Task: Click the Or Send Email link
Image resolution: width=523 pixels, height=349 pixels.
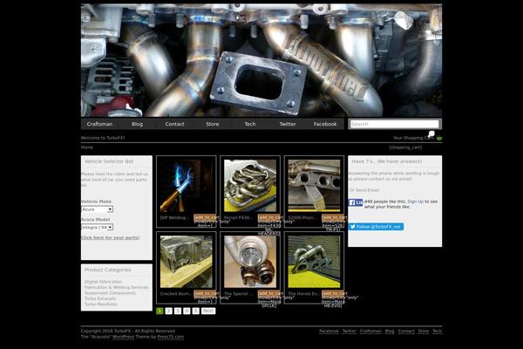Action: (x=364, y=190)
